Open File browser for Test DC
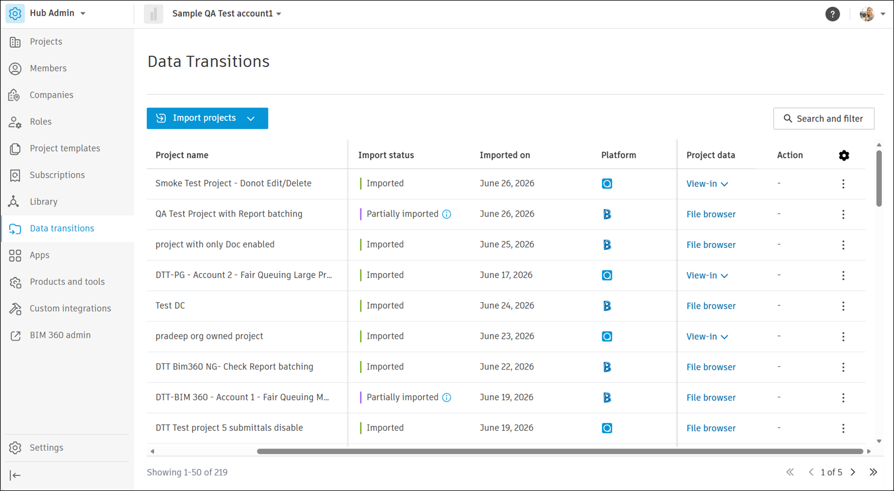894x491 pixels. (711, 306)
